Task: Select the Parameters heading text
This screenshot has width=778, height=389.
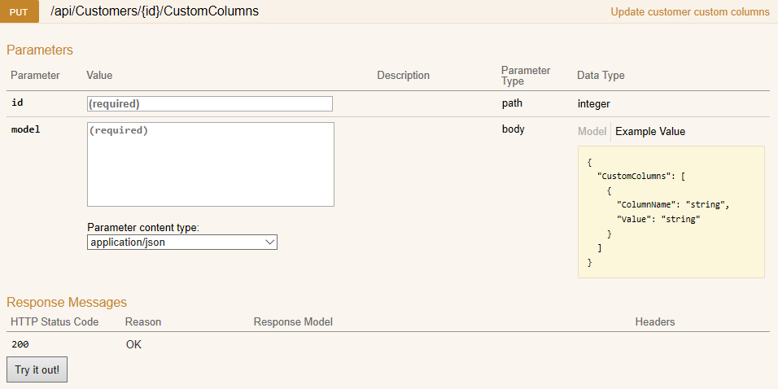Action: pos(40,50)
